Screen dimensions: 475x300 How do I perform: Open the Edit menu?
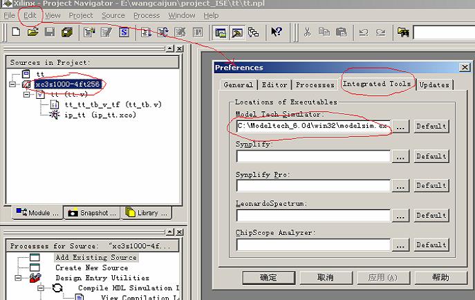pyautogui.click(x=30, y=15)
